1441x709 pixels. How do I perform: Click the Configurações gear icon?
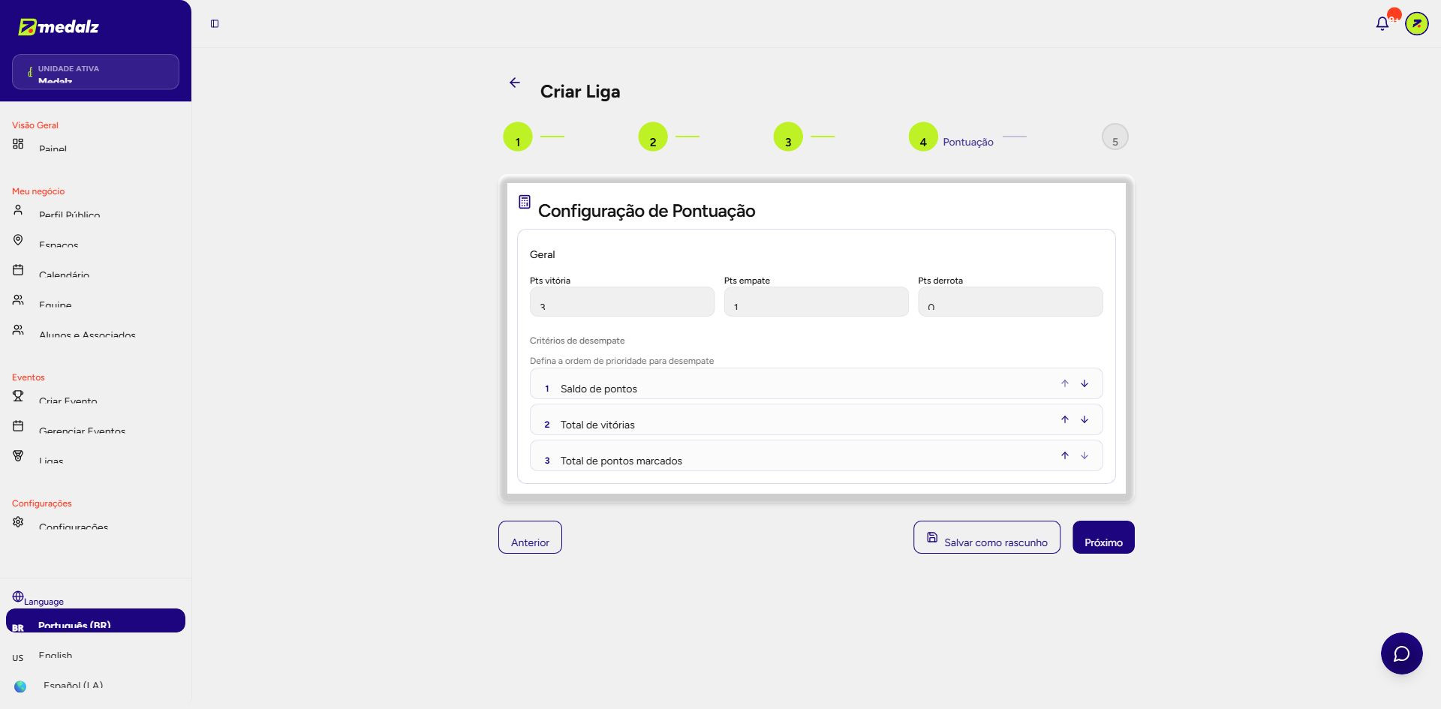[18, 522]
